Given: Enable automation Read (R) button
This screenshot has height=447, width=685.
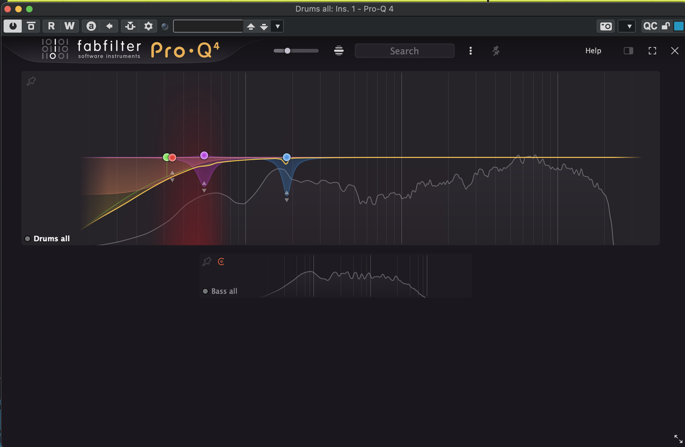Looking at the screenshot, I should point(51,26).
